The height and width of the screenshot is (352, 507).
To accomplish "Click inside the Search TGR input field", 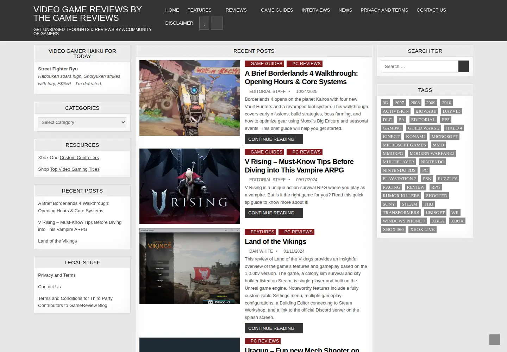I will [x=420, y=66].
